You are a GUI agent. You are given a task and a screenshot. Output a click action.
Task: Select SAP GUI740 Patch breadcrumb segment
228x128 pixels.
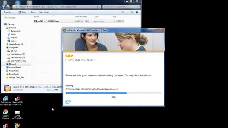(68, 7)
